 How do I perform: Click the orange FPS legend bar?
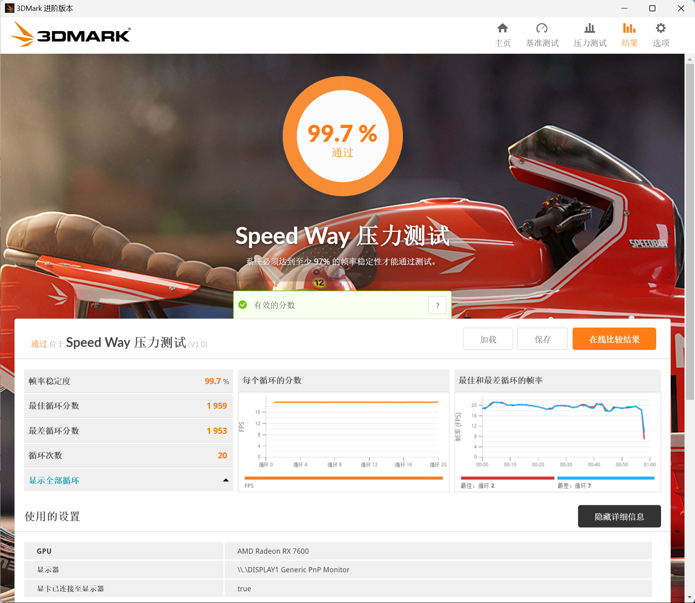[343, 478]
